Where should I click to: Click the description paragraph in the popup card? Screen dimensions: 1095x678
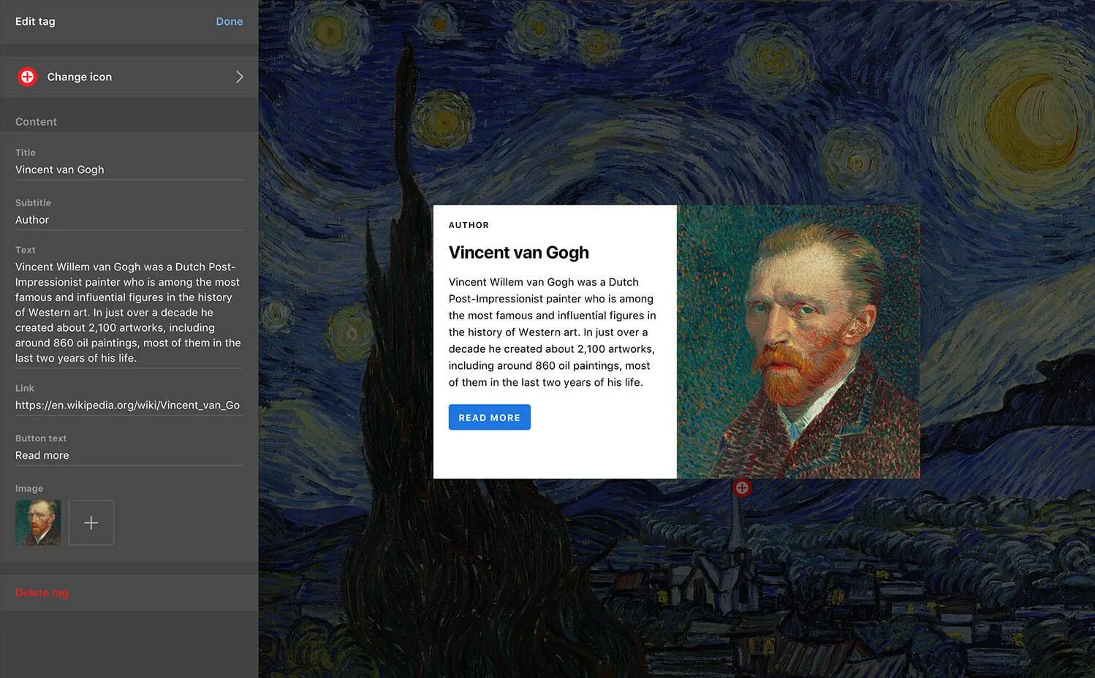pyautogui.click(x=553, y=332)
